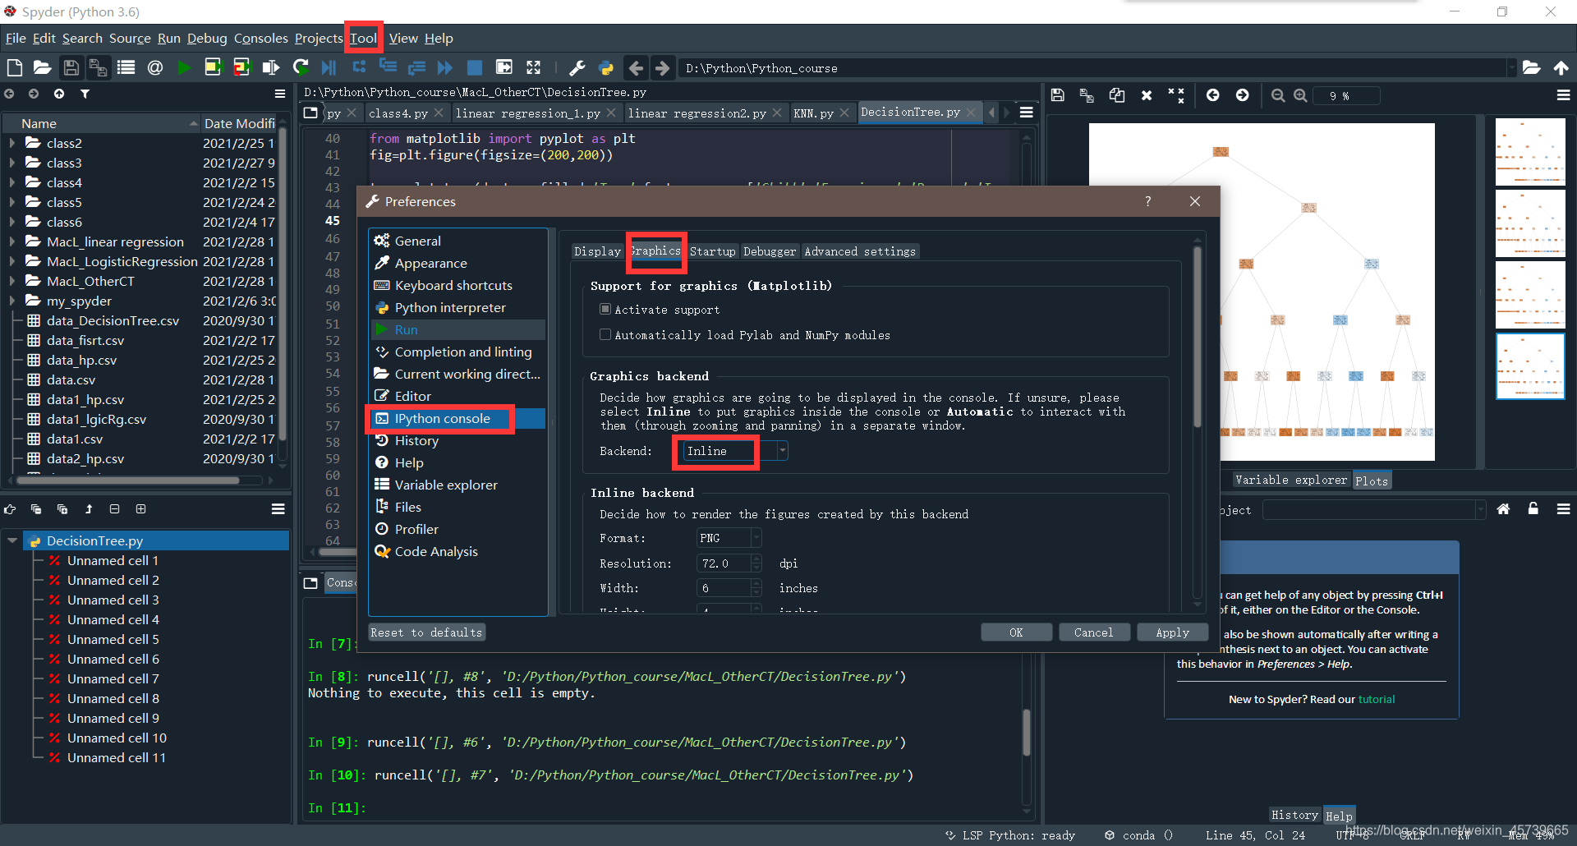Zoom in on the plot
The width and height of the screenshot is (1577, 846).
click(x=1300, y=95)
